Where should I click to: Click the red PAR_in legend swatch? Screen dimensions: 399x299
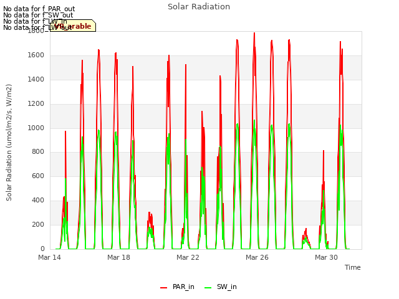point(163,288)
